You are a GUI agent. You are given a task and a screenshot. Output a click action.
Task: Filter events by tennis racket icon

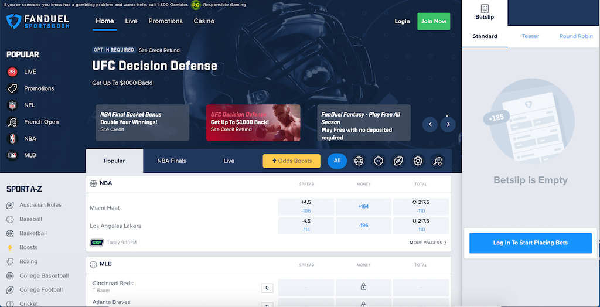[x=437, y=161]
